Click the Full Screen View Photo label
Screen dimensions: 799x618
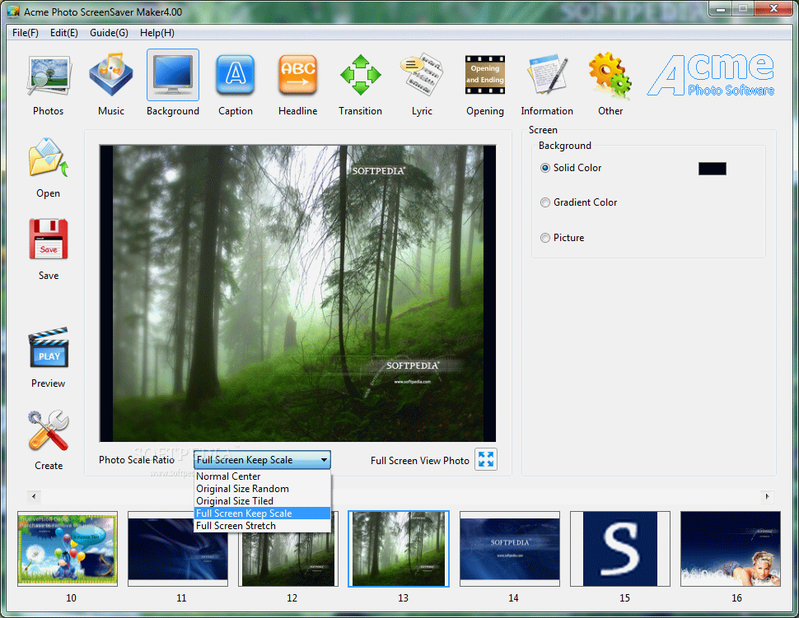point(420,460)
